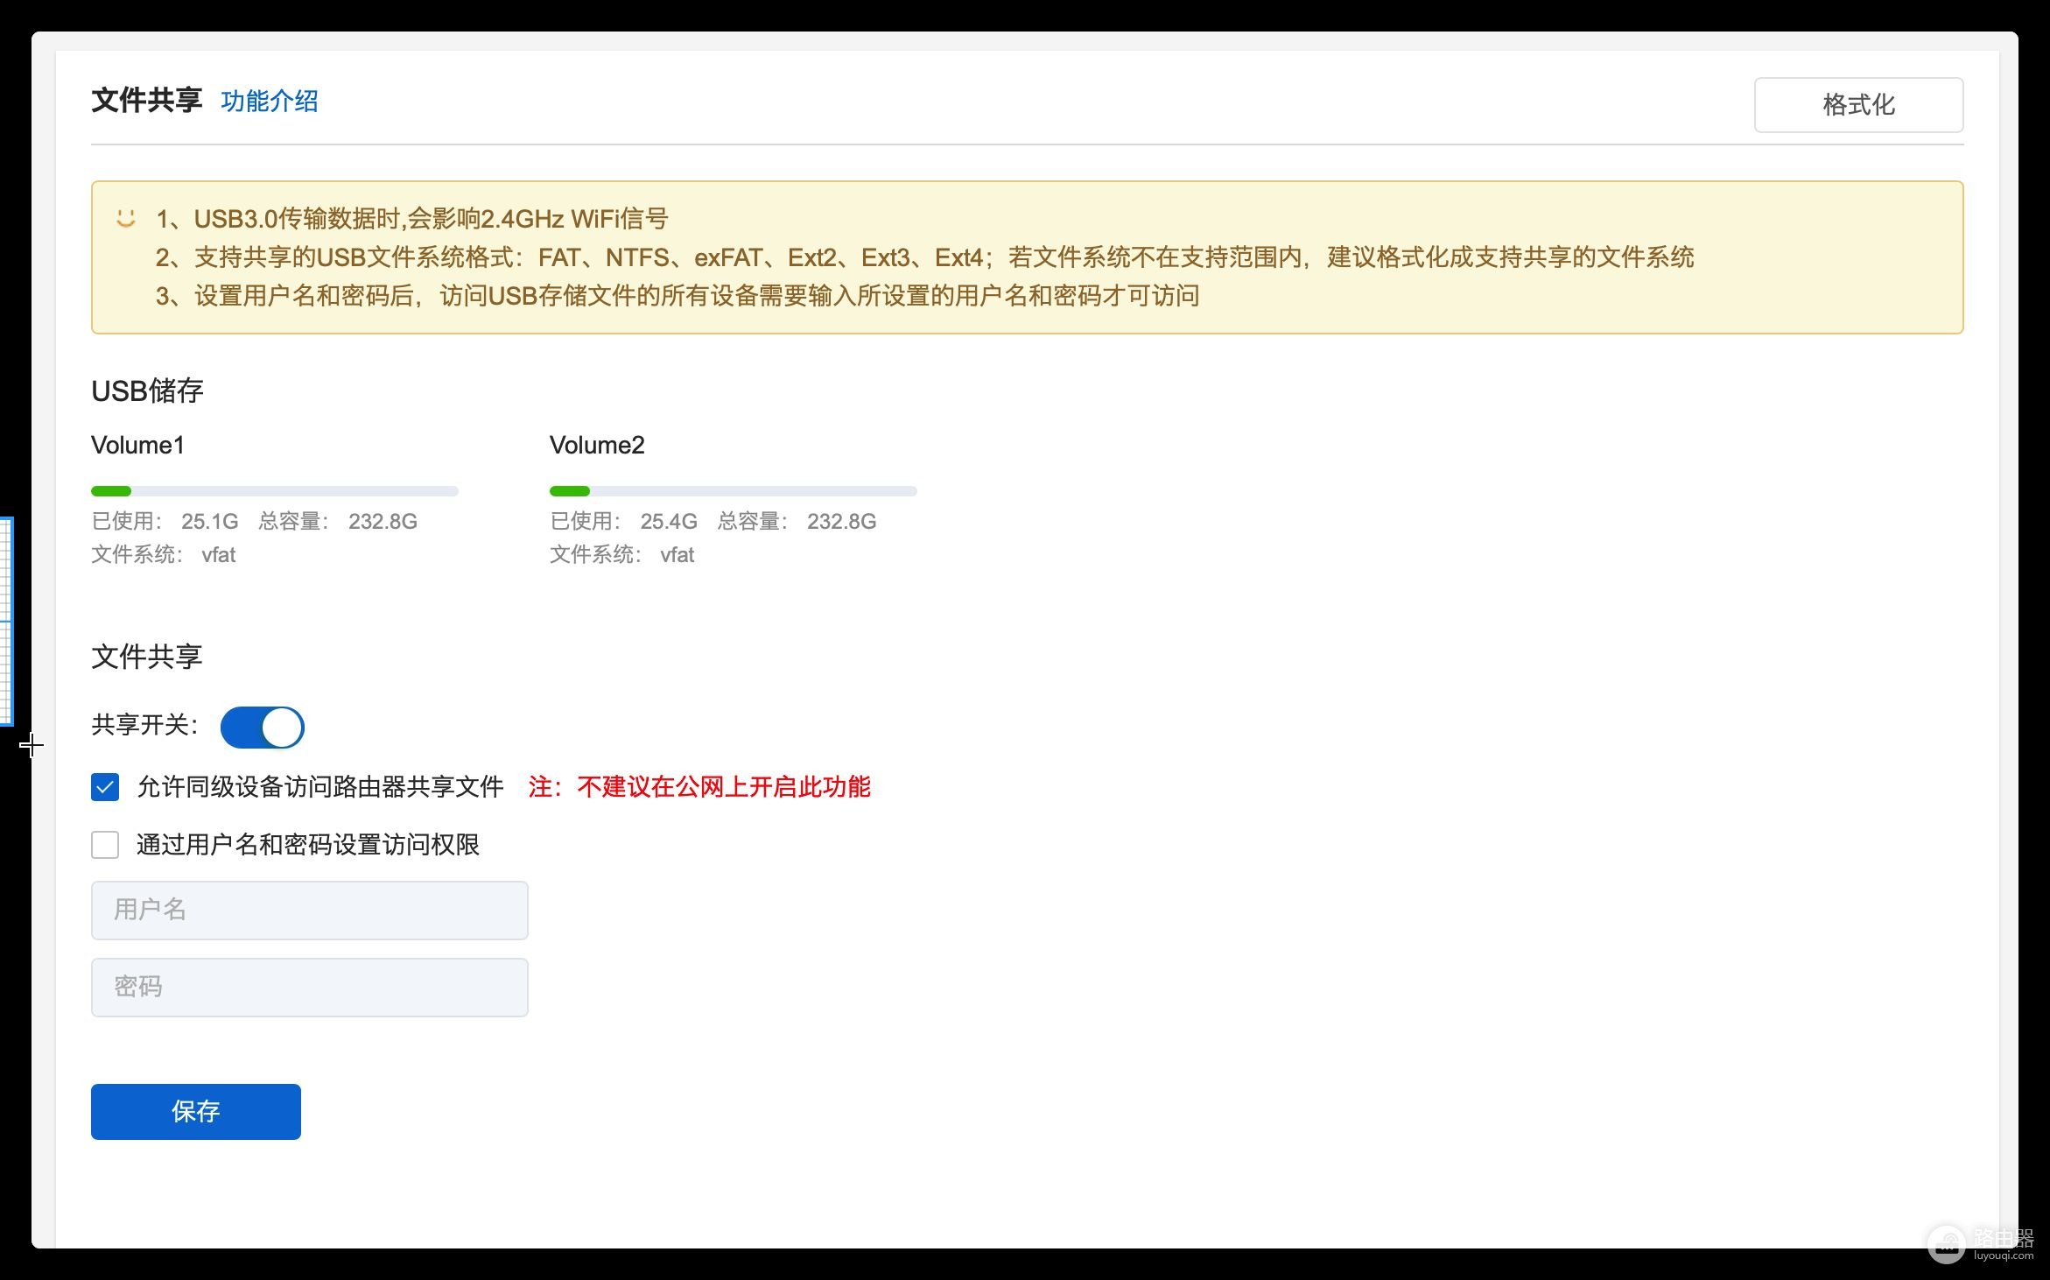Viewport: 2050px width, 1280px height.
Task: Click the USB储存 section heading
Action: point(147,391)
